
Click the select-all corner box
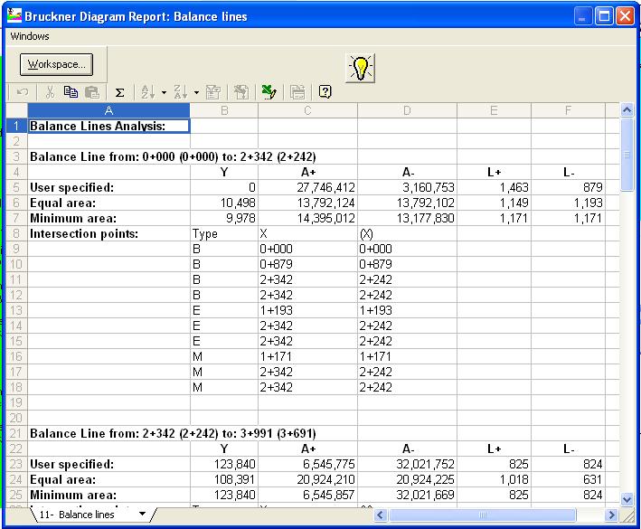pos(17,110)
